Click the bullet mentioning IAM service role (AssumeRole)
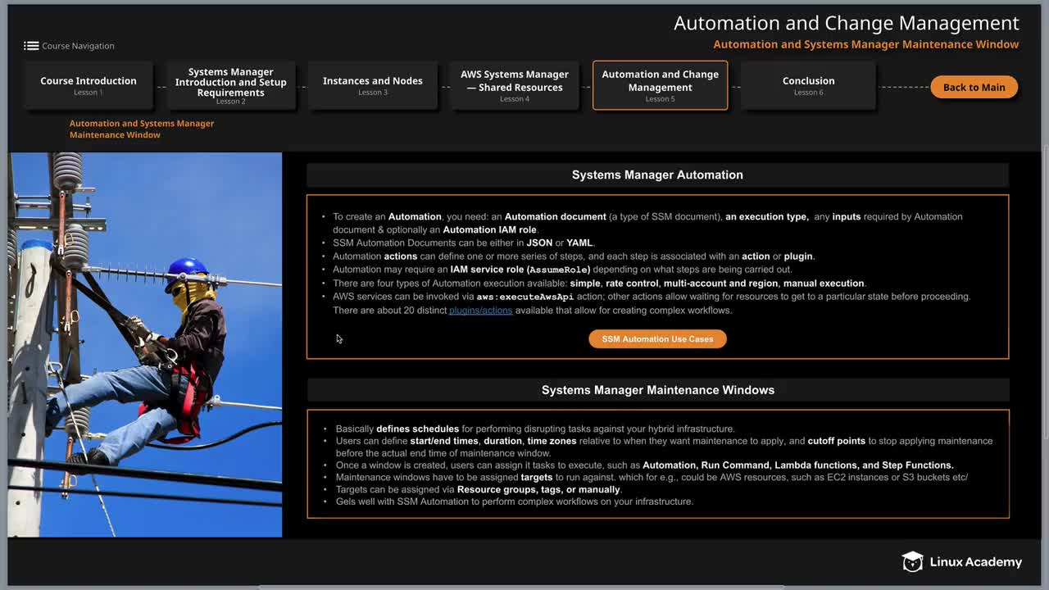This screenshot has width=1049, height=590. (x=562, y=270)
